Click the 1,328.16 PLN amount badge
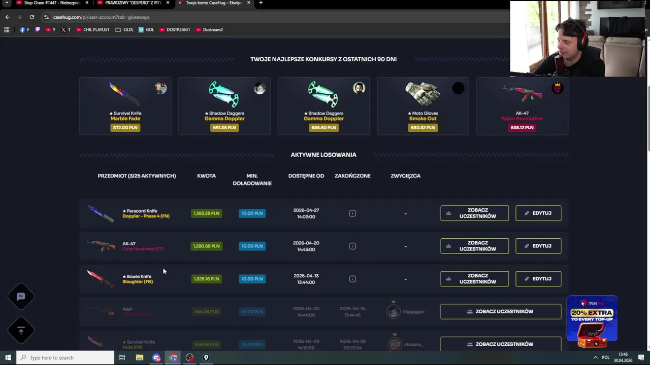This screenshot has height=365, width=650. [206, 279]
